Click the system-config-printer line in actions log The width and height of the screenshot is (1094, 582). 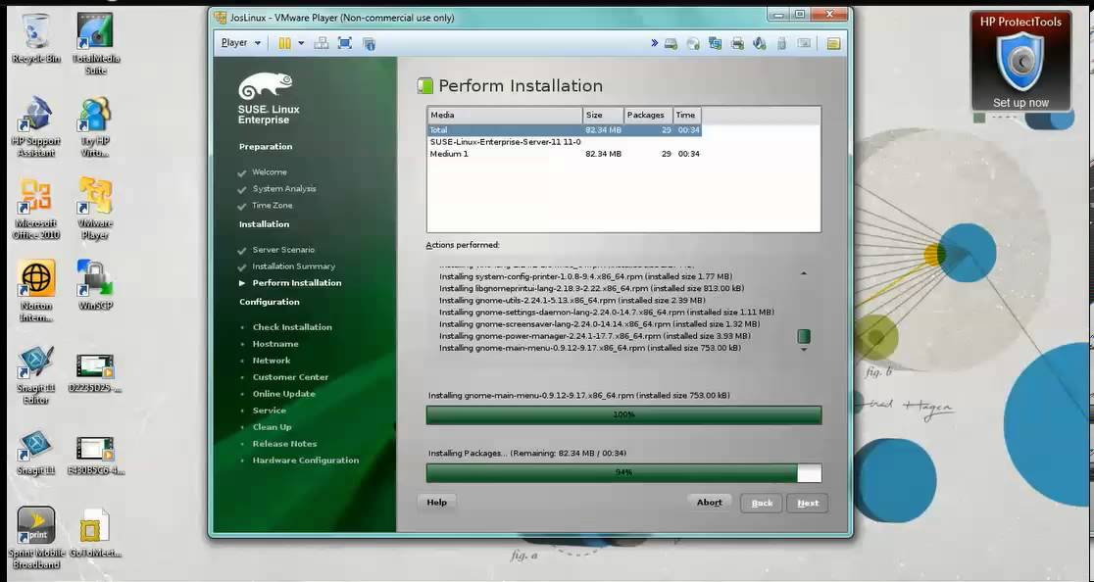[x=585, y=276]
